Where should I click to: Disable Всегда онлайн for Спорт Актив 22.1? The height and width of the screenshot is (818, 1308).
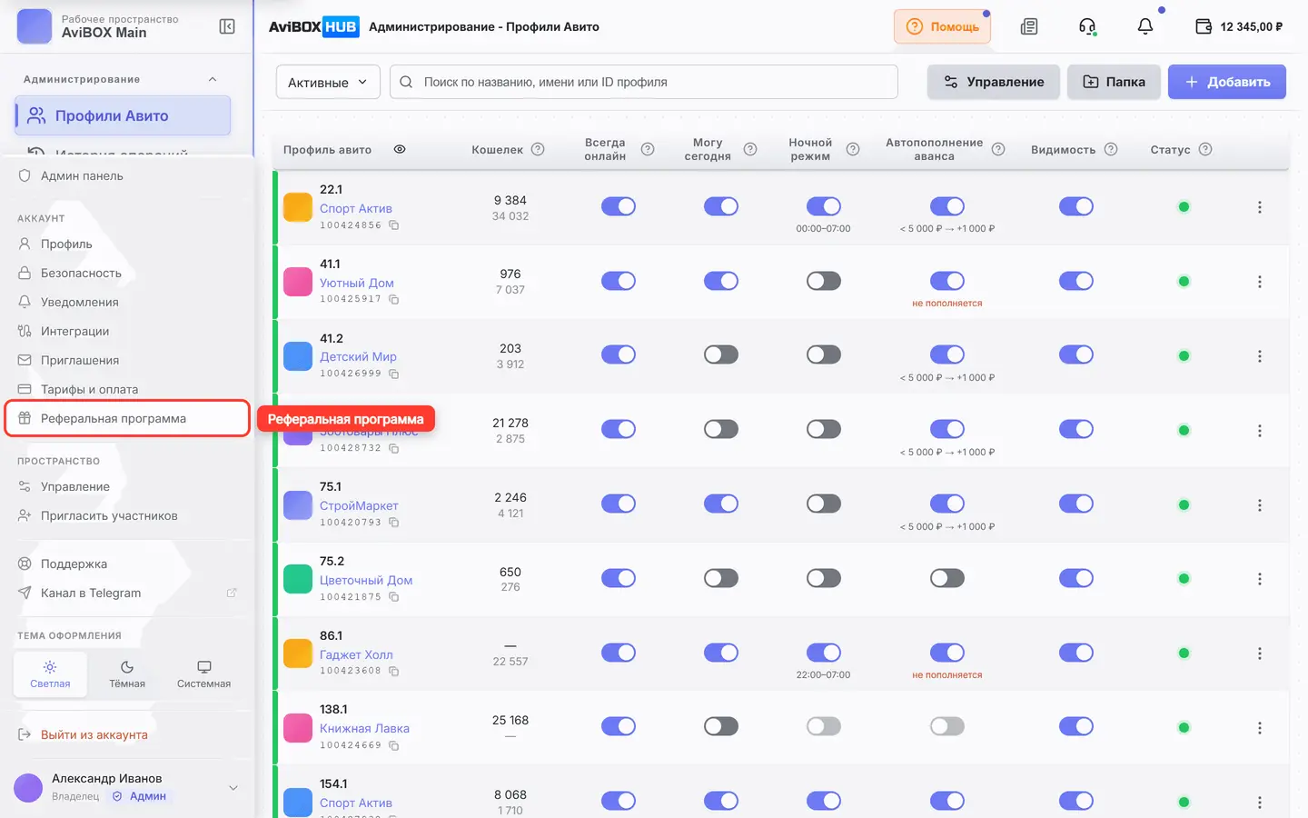pos(619,206)
